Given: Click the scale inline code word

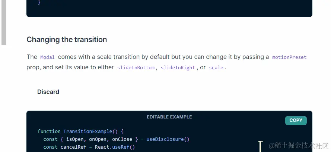Looking at the screenshot, I should 216,68.
